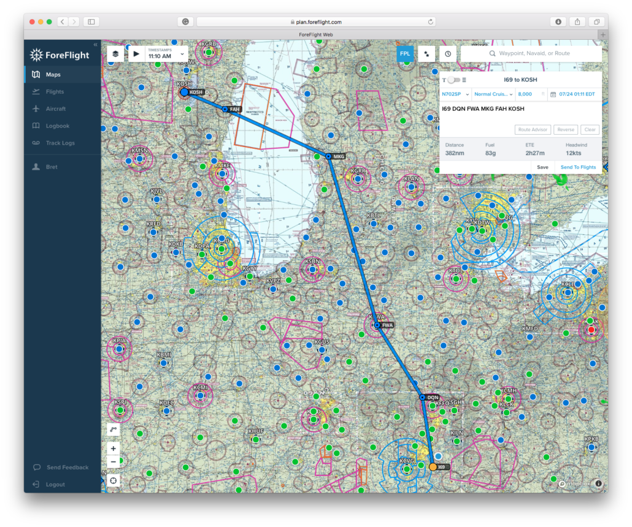Viewport: 632px width, 527px height.
Task: Open the clock/timestamps icon
Action: click(448, 53)
